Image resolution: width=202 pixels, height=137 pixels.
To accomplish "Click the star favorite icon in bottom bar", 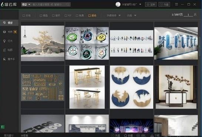I will [125, 135].
